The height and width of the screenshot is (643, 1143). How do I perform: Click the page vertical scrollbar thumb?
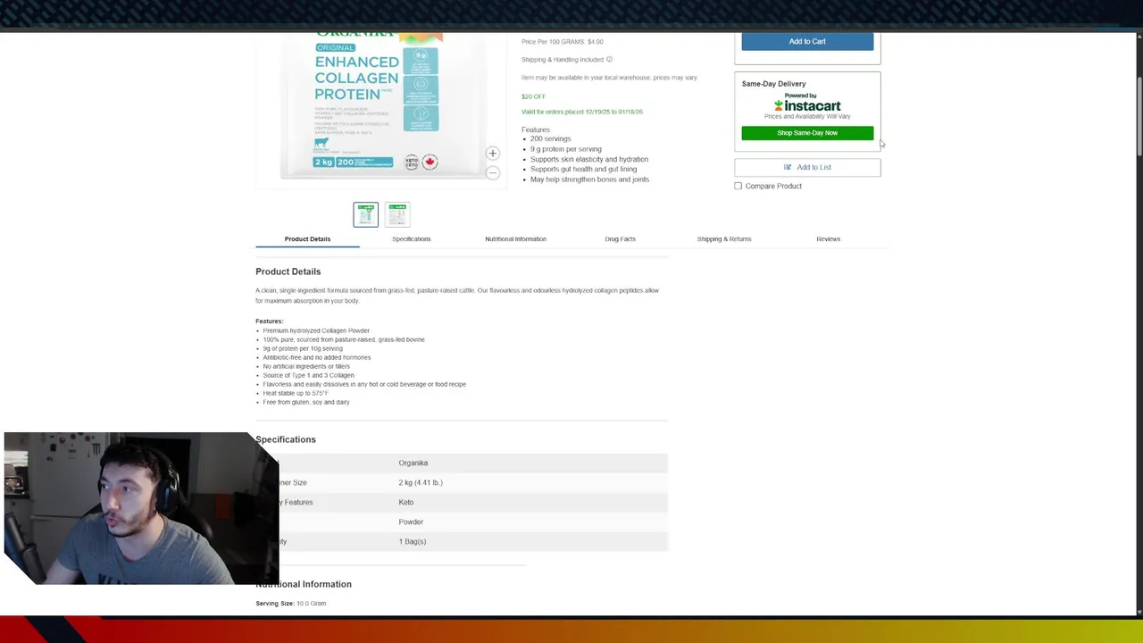pos(1139,119)
